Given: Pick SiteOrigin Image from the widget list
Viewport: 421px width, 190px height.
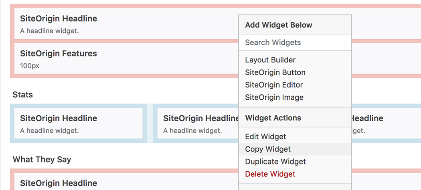Looking at the screenshot, I should (295, 97).
